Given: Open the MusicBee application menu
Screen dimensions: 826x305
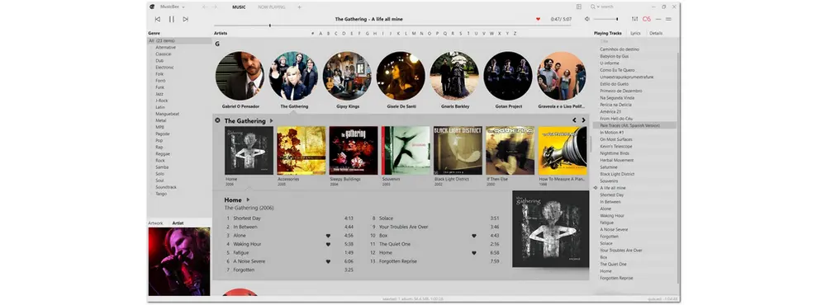Looking at the screenshot, I should coord(173,7).
